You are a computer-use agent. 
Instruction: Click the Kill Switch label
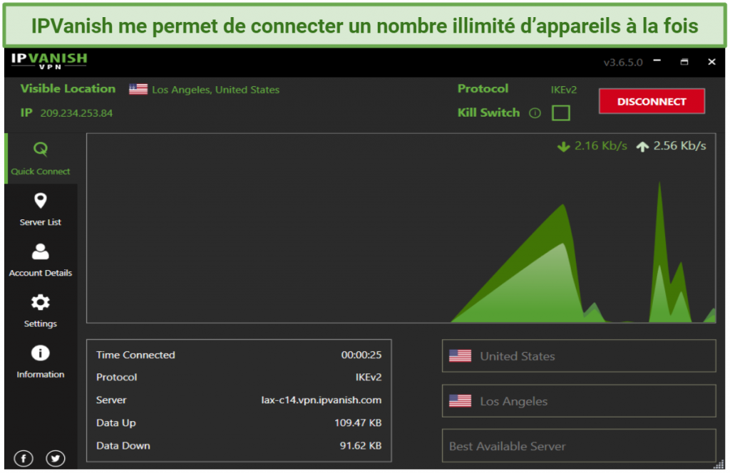488,113
